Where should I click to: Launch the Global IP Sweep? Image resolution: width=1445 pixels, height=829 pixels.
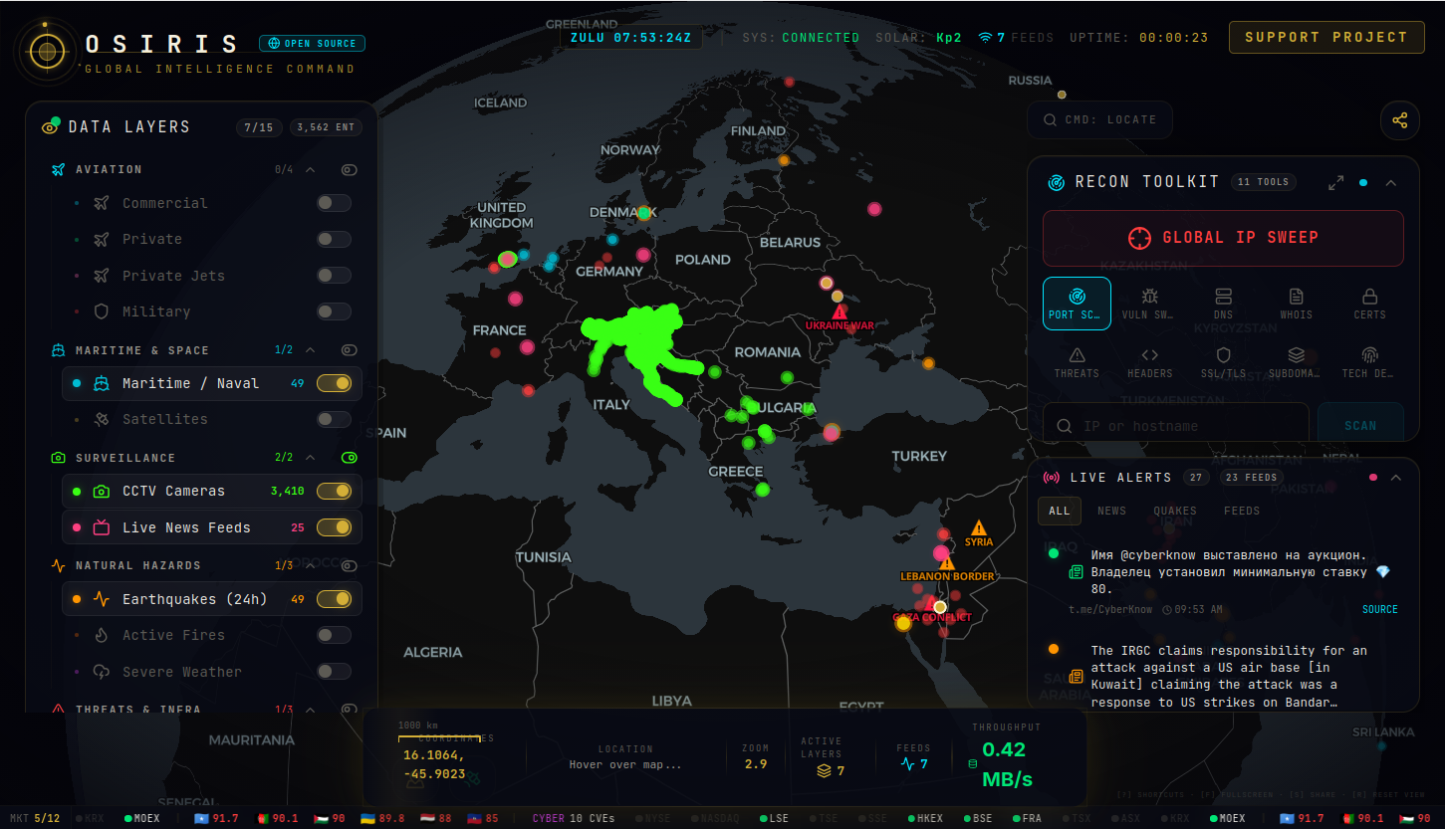coord(1223,238)
